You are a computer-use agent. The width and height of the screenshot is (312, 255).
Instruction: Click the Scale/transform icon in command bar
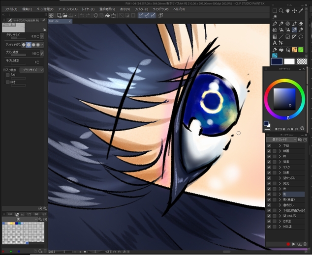(113, 16)
